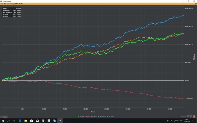Click the Results Graph title bar app icon
Viewport: 197px width, 123px height.
click(x=1, y=1)
